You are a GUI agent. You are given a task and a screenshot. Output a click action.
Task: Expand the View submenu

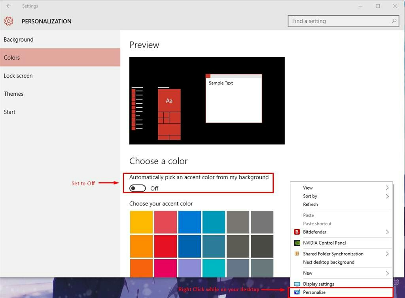tap(308, 188)
